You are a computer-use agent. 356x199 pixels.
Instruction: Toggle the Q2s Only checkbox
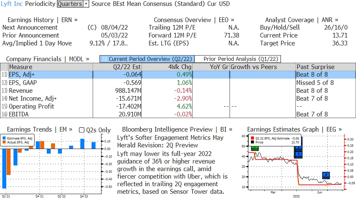[81, 130]
